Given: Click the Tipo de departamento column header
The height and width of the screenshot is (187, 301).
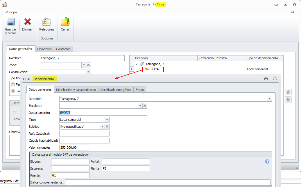Looking at the screenshot, I should [x=264, y=58].
